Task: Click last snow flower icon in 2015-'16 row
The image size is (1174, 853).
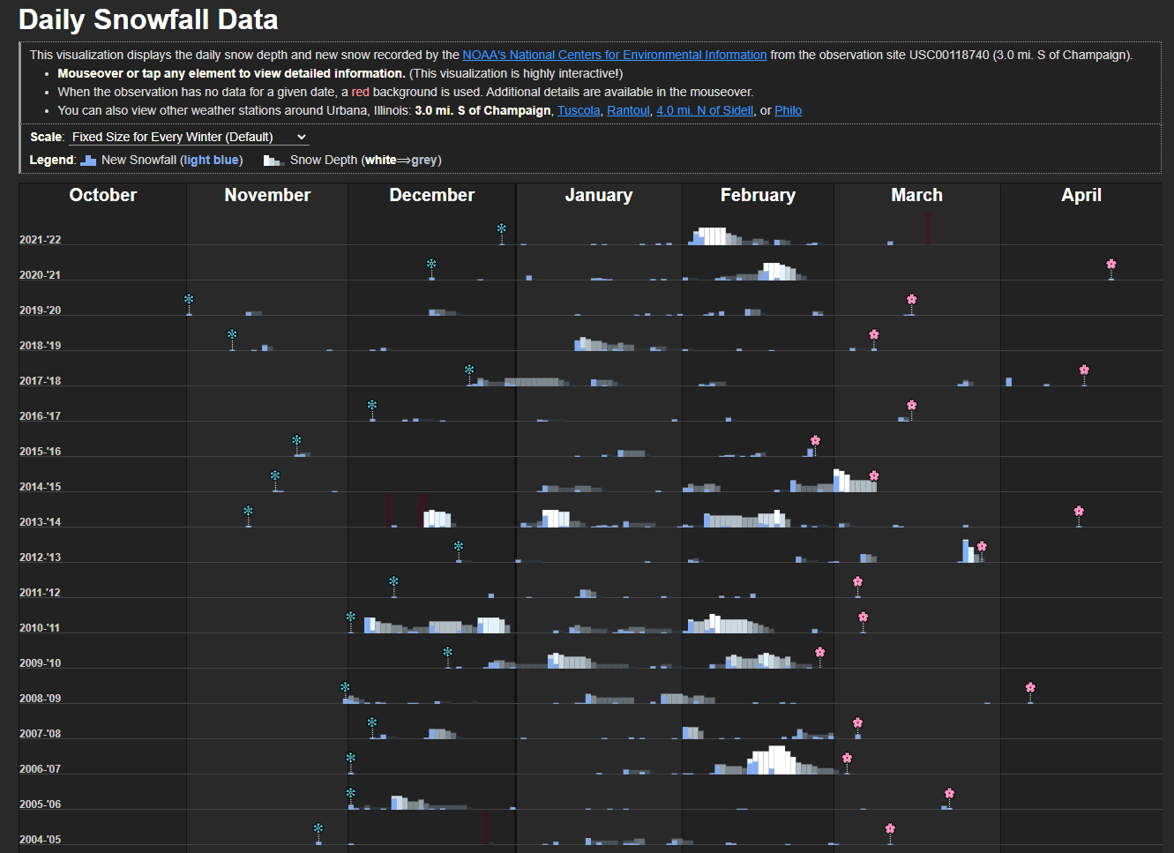Action: (x=815, y=441)
